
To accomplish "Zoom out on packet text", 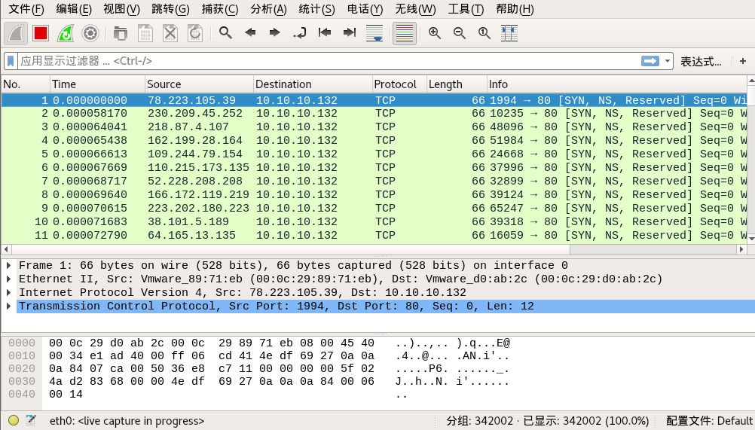I will (460, 32).
